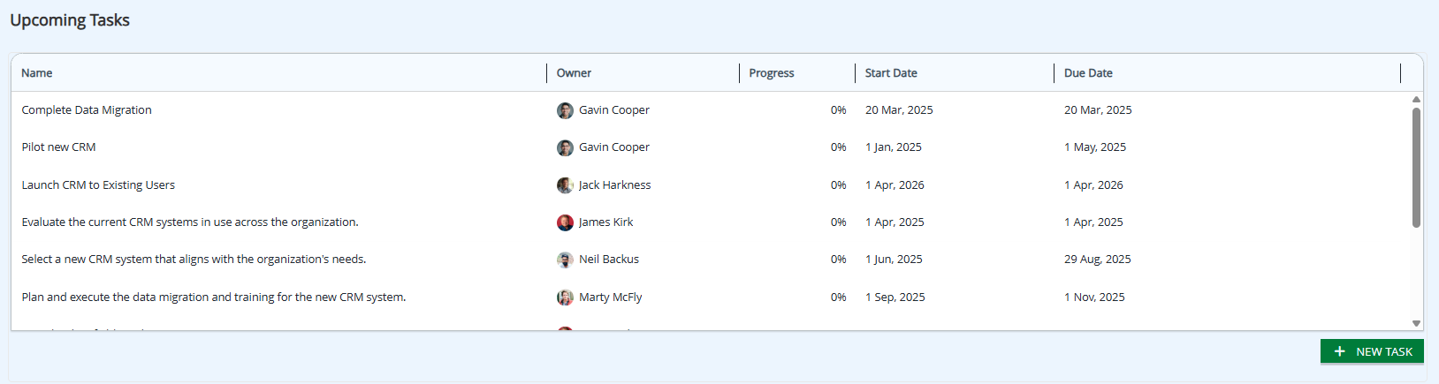Click start date 1 Apr, 2026
1439x384 pixels.
pyautogui.click(x=895, y=185)
